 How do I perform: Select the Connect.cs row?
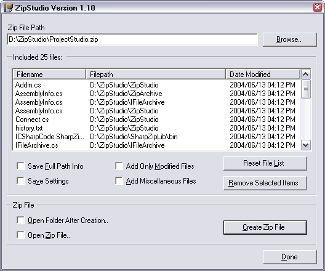[x=156, y=119]
